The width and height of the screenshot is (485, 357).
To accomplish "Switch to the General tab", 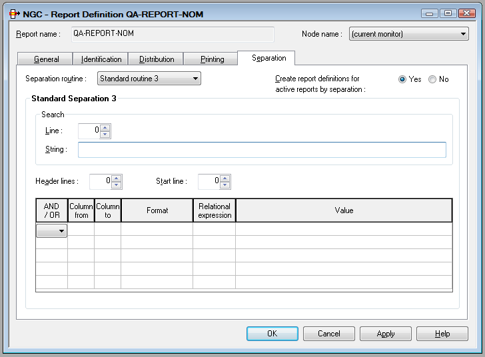I will click(45, 59).
